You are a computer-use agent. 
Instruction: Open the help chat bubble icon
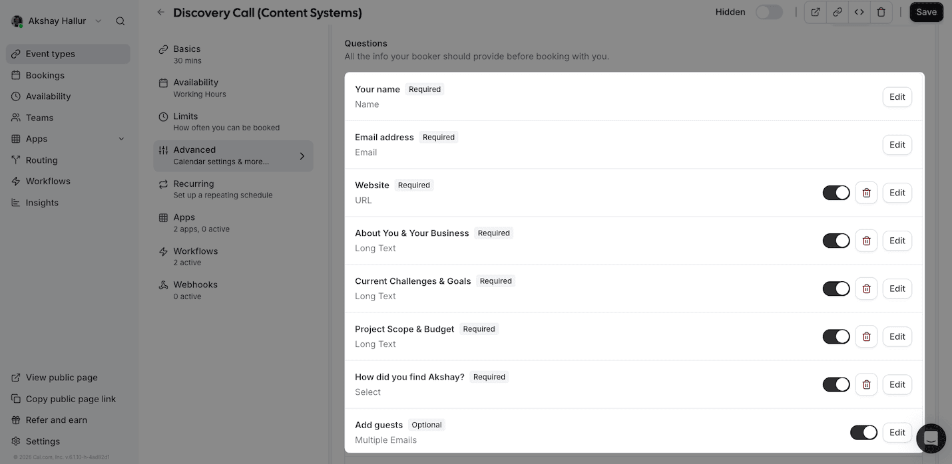[931, 439]
